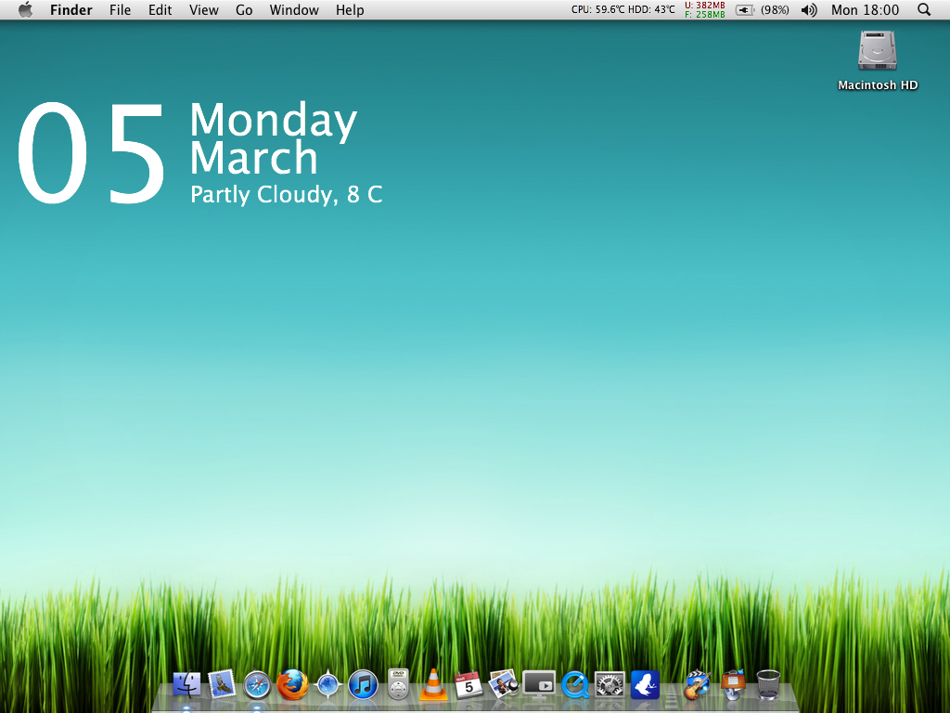Open the Go menu
950x713 pixels.
coord(244,10)
